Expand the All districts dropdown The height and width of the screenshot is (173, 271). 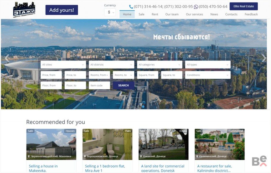coord(111,65)
